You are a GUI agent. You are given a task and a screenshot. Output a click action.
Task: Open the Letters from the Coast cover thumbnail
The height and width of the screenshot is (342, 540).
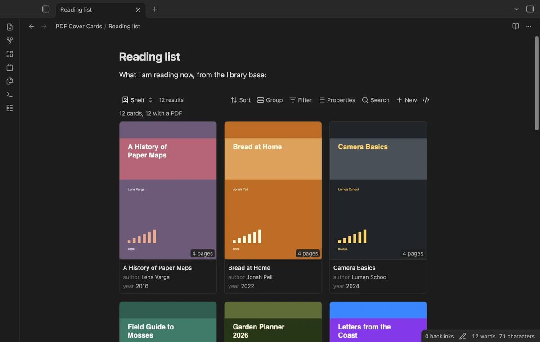(x=378, y=322)
